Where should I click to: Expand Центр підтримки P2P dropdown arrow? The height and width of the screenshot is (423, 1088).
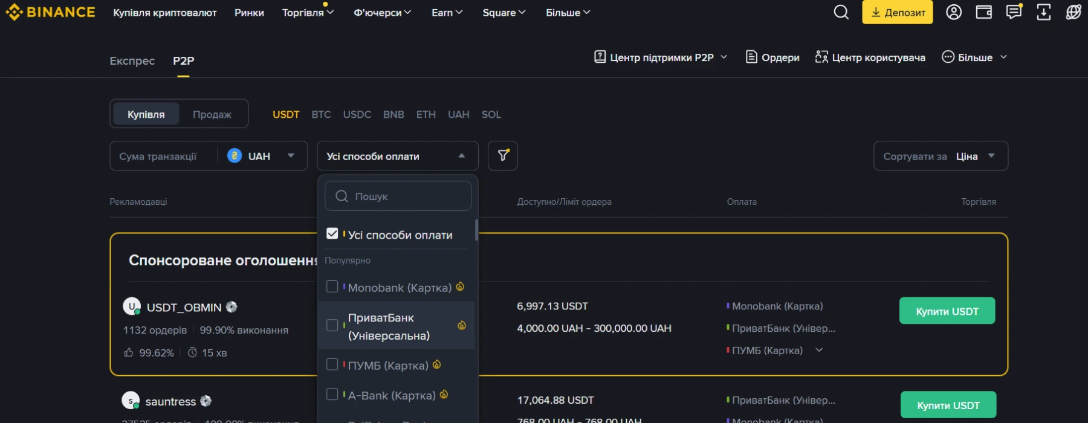click(x=724, y=57)
